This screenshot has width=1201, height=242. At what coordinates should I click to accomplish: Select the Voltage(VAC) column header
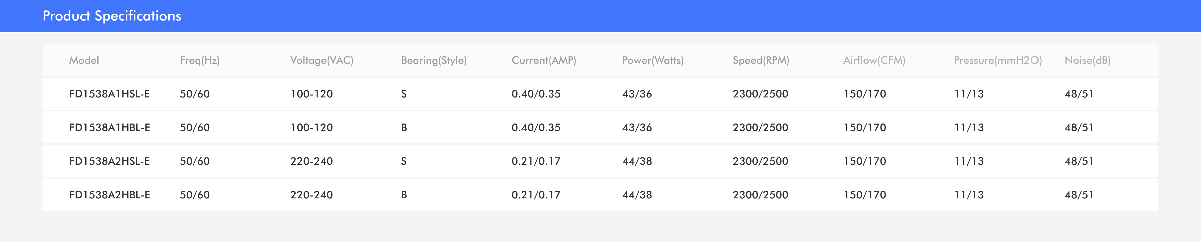pyautogui.click(x=322, y=60)
